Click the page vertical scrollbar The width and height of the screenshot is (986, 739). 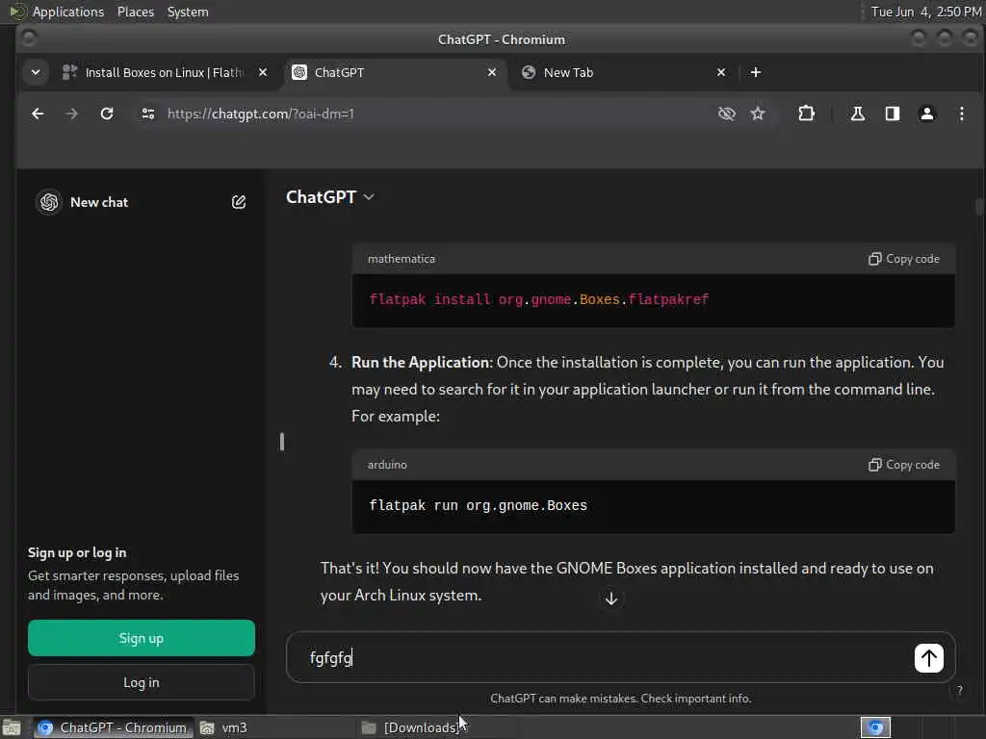[x=979, y=206]
